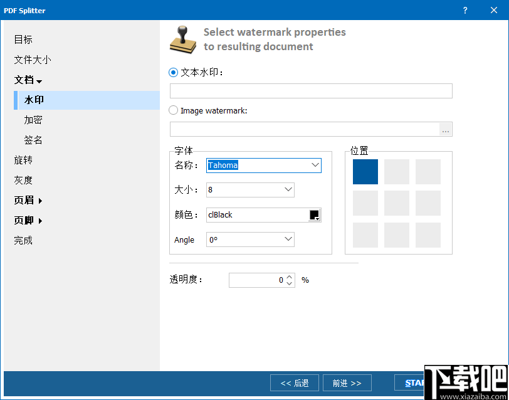This screenshot has width=509, height=400.
Task: Open the Angle dropdown showing 0°
Action: [x=288, y=239]
